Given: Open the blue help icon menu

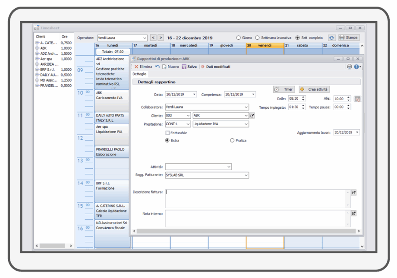Looking at the screenshot, I should tap(357, 67).
